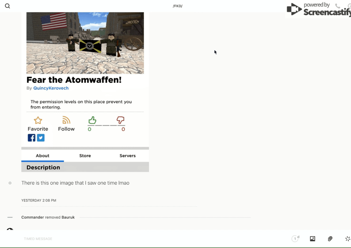351x248 pixels.
Task: Share via the Facebook icon
Action: [32, 138]
